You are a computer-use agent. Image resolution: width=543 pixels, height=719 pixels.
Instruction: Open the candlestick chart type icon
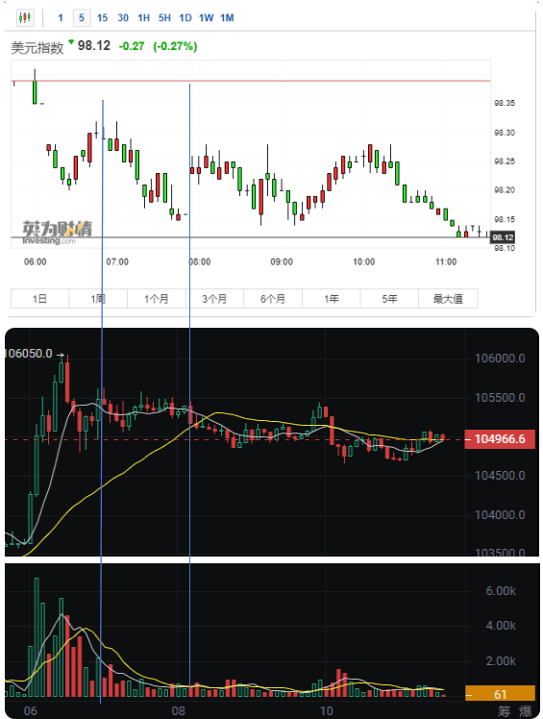tap(25, 18)
